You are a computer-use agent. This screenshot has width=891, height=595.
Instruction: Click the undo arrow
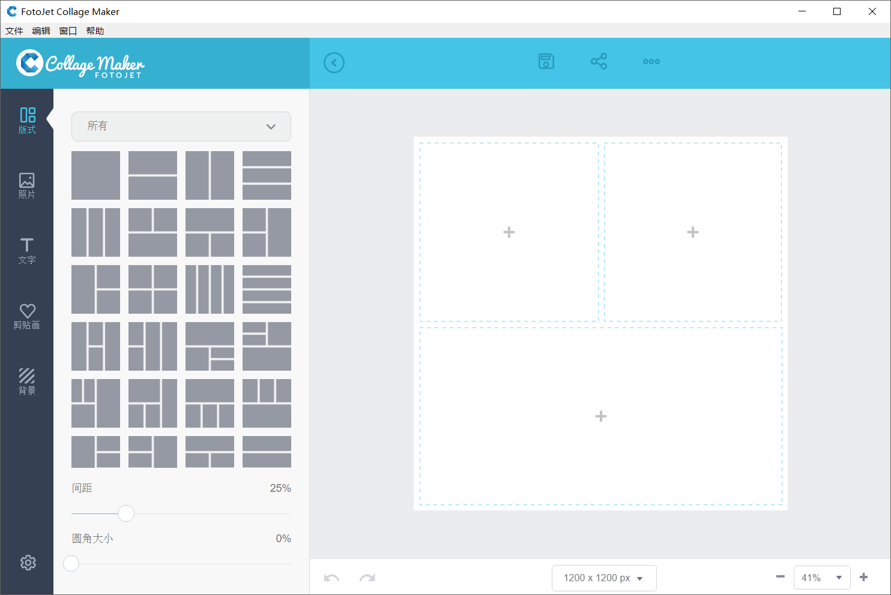click(331, 578)
